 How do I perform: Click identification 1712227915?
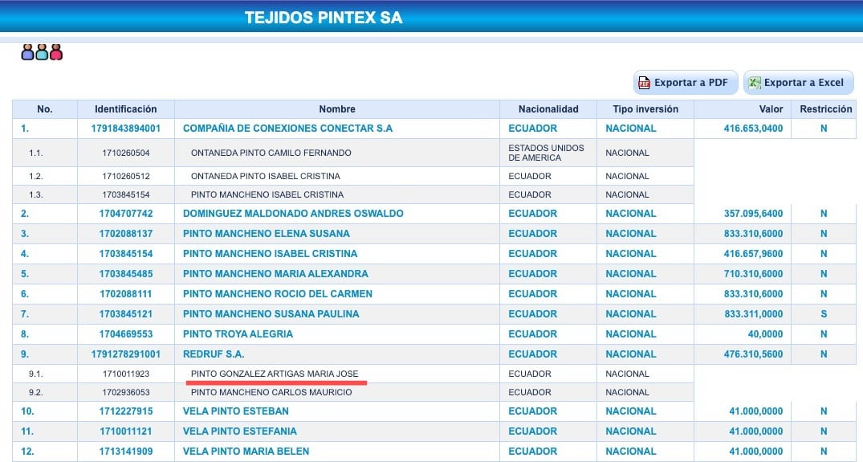point(126,411)
